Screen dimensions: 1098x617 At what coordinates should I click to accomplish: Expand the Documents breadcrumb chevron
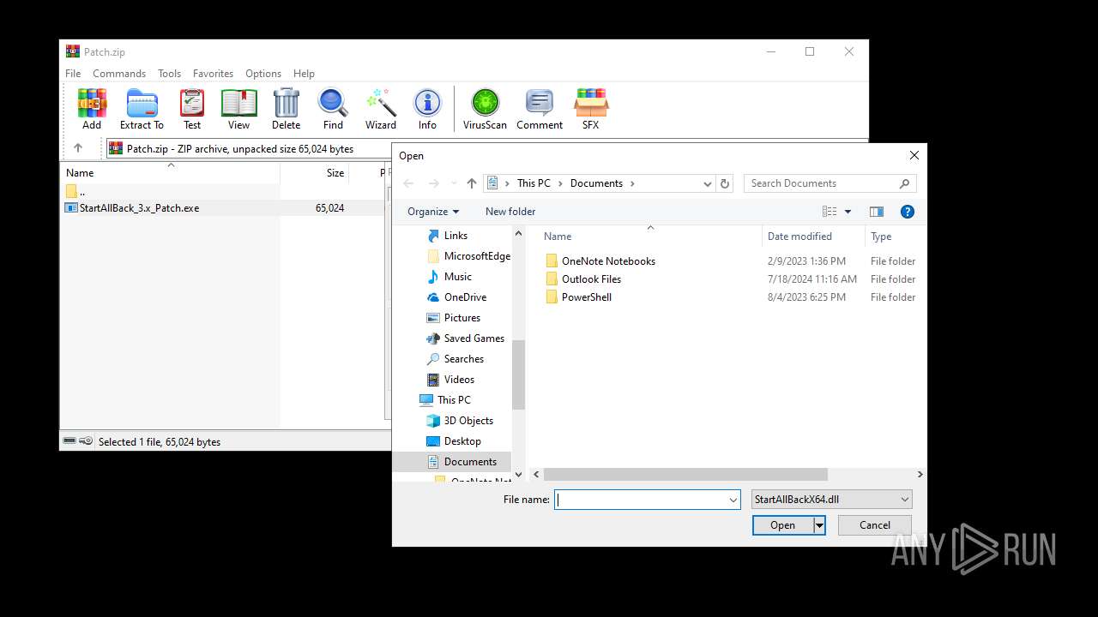(x=632, y=183)
